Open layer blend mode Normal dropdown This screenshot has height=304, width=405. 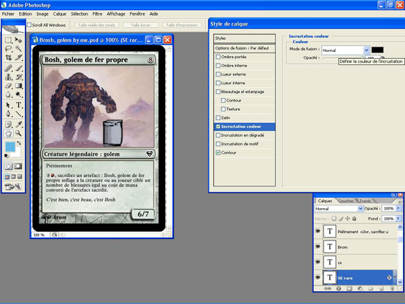click(339, 208)
